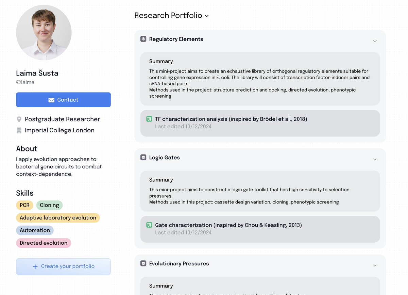Collapse the Evolutionary Pressures section chevron
Screen dimensions: 408x295
pos(375,265)
